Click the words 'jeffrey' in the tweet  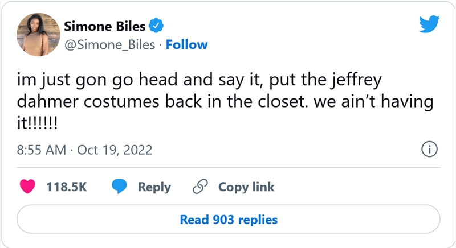357,80
